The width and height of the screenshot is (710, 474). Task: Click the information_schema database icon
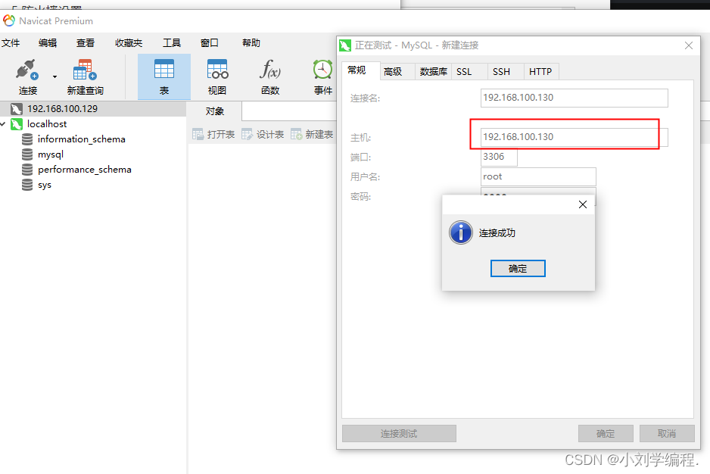click(27, 139)
